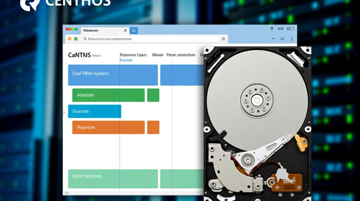Click the orange round icon beside address bar

tap(70, 39)
